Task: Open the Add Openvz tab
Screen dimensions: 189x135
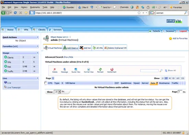Action: tap(71, 48)
